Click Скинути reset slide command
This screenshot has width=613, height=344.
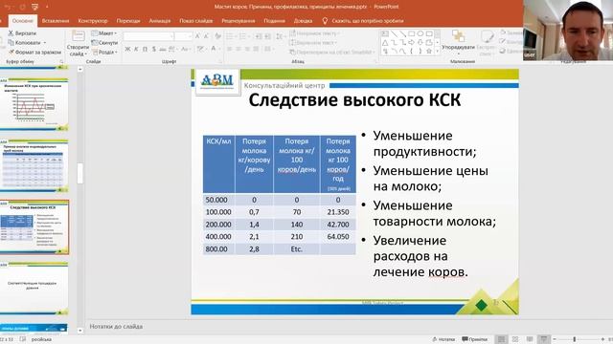[104, 42]
